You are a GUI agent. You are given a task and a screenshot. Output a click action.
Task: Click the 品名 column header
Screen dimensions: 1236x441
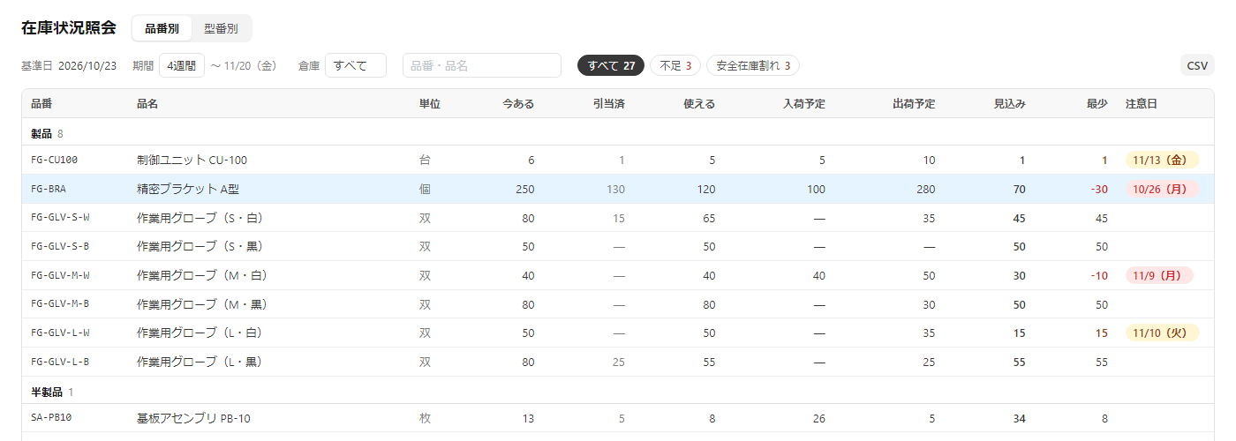click(x=147, y=104)
